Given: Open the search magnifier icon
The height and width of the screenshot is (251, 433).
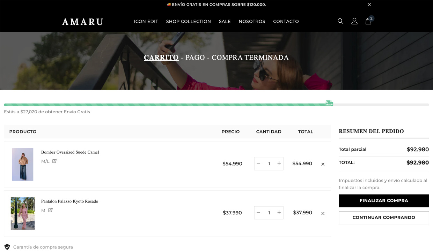Looking at the screenshot, I should (340, 21).
